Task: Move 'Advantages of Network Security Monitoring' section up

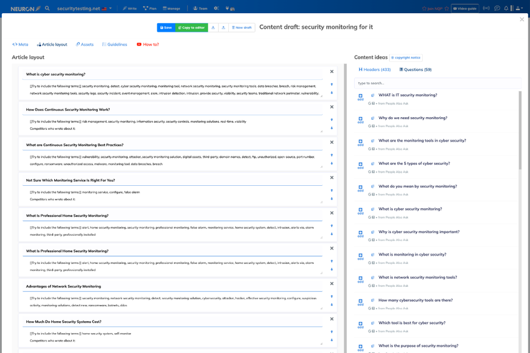Action: pos(332,296)
